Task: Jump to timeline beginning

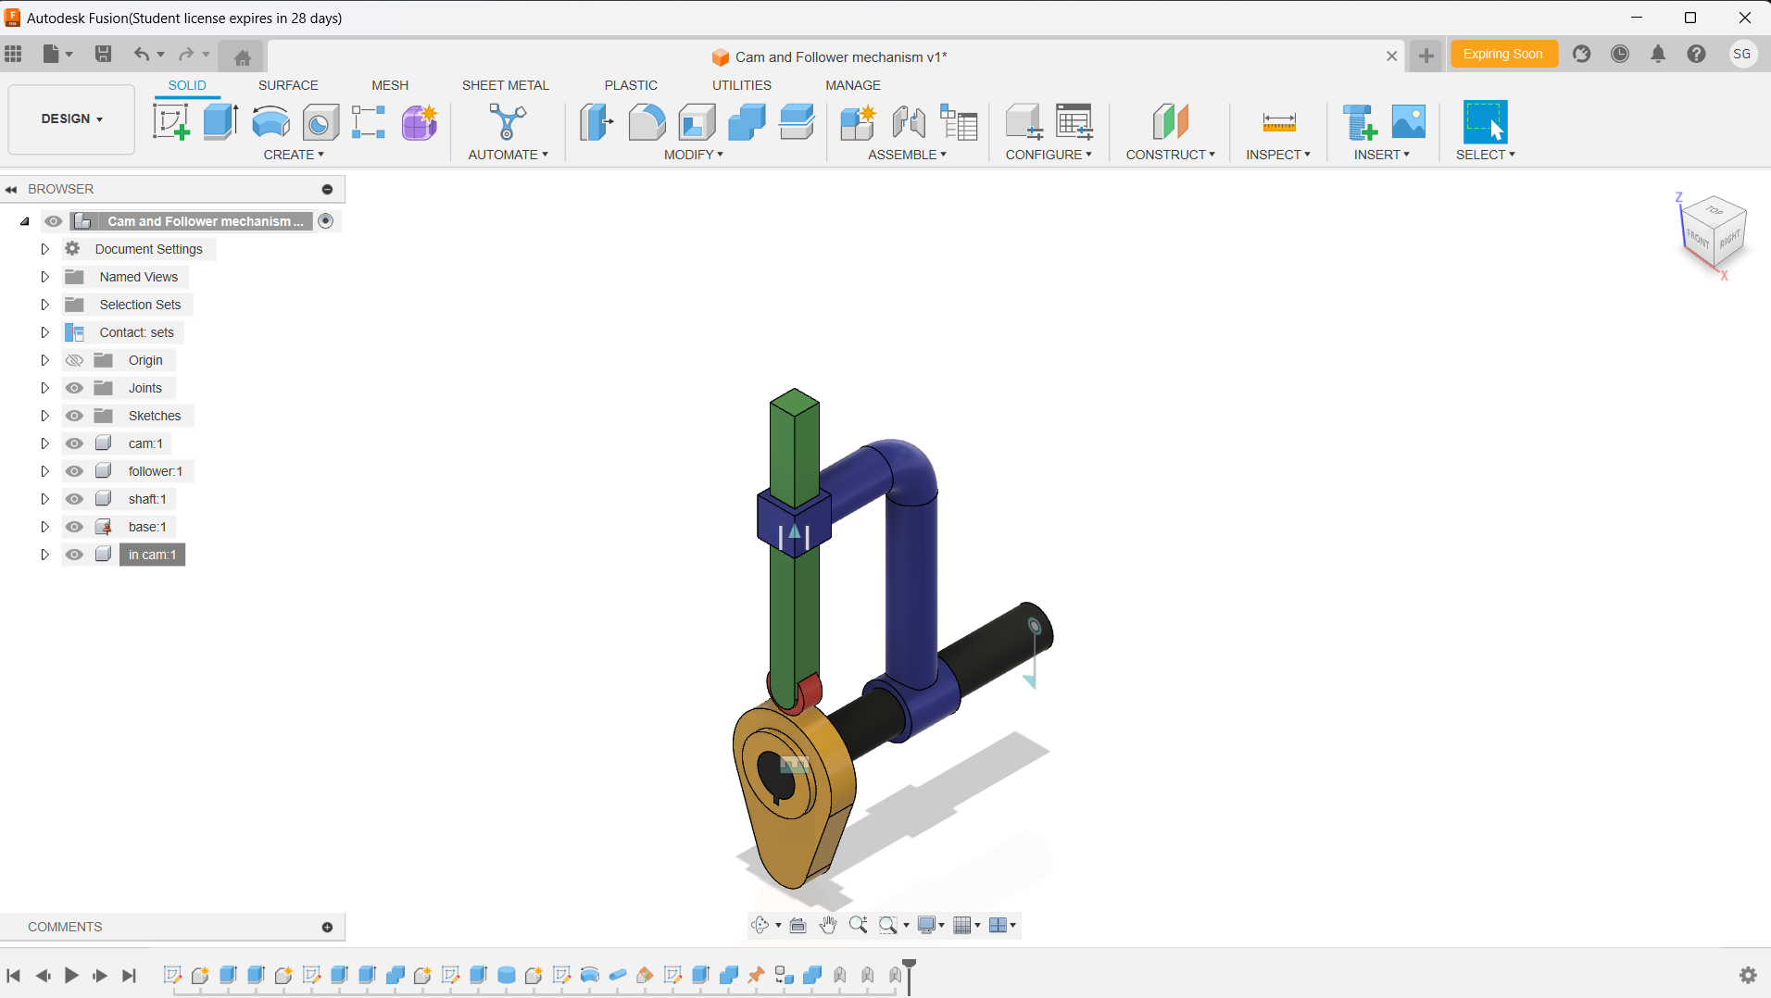Action: [14, 975]
